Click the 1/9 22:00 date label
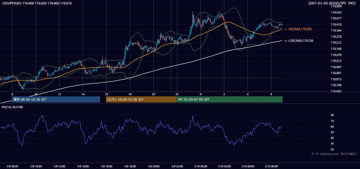Viewport: 360px width, 169px height. click(x=177, y=166)
